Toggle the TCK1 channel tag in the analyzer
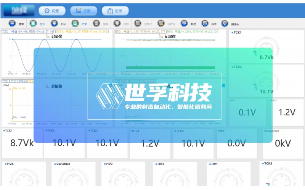 point(5,81)
